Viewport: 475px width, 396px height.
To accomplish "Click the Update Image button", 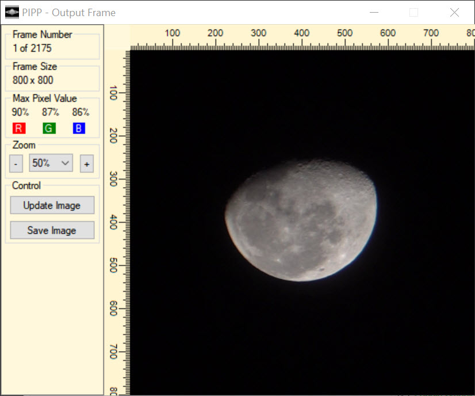I will [52, 205].
